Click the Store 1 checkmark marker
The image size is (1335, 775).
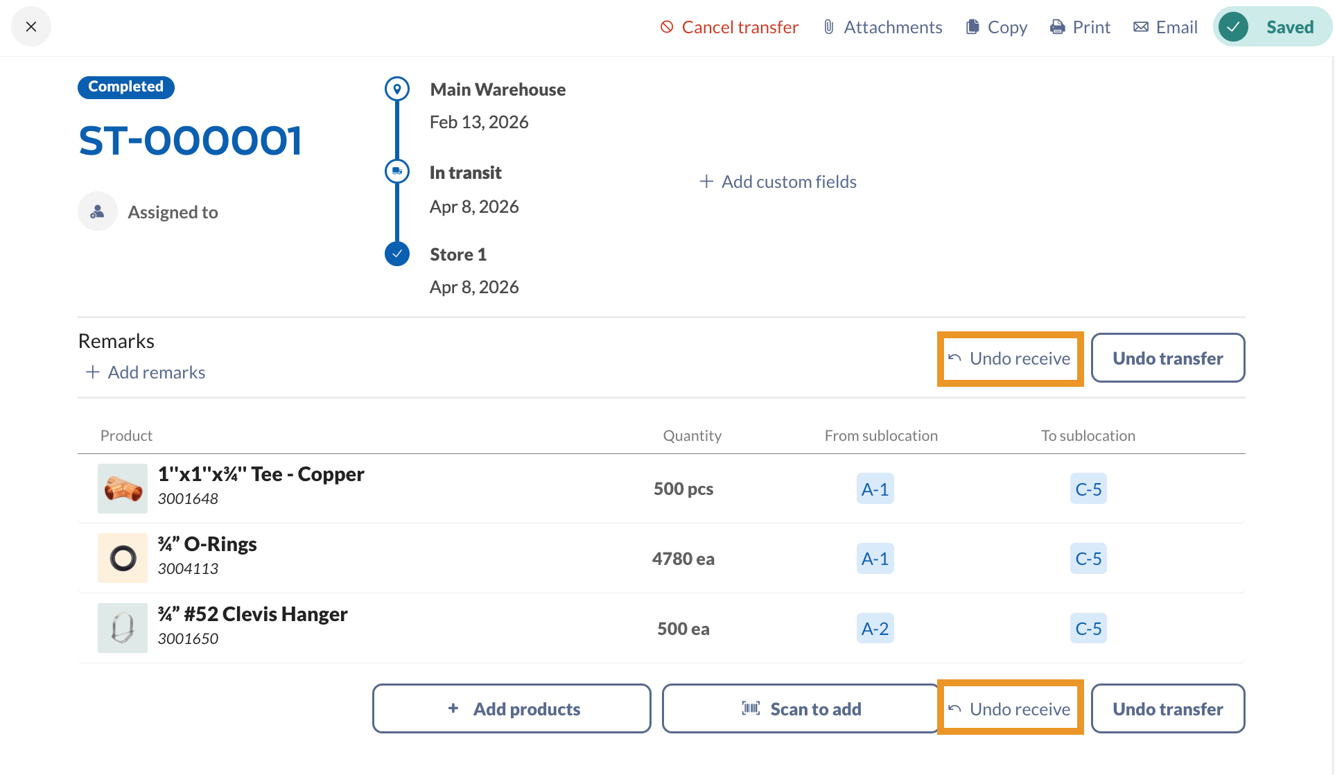397,254
